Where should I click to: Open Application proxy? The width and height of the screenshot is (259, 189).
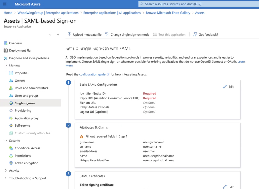click(x=27, y=118)
